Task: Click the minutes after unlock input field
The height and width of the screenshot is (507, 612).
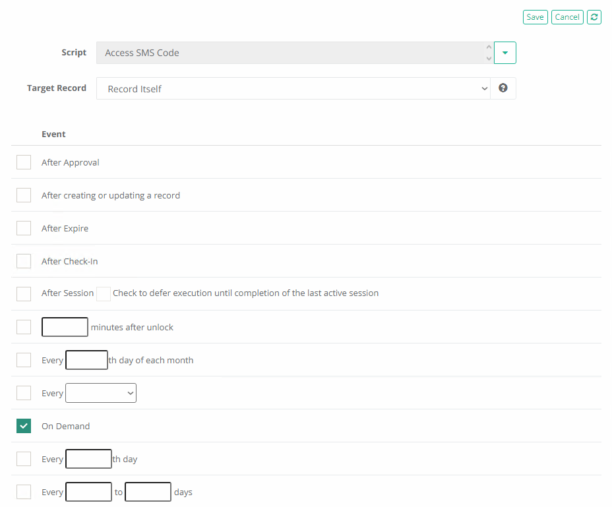Action: (x=64, y=326)
